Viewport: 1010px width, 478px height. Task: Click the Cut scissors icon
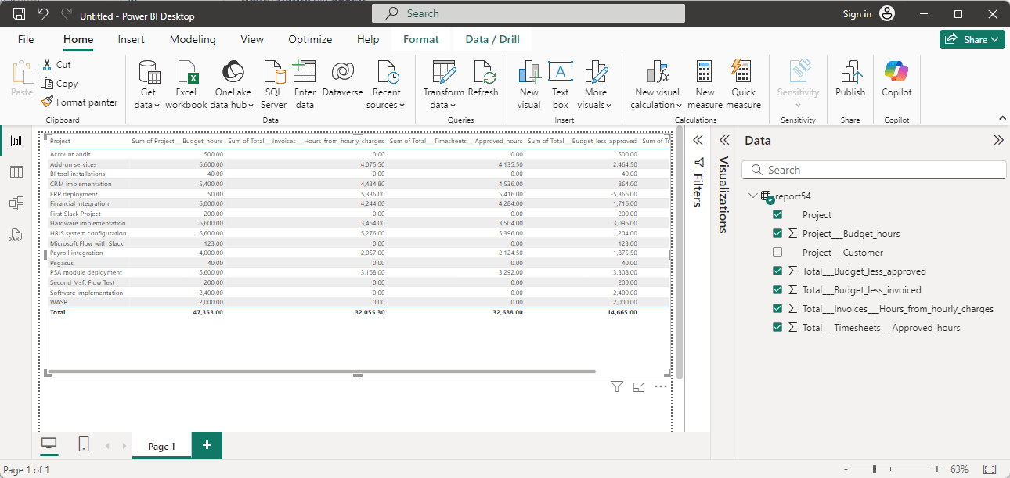(47, 65)
